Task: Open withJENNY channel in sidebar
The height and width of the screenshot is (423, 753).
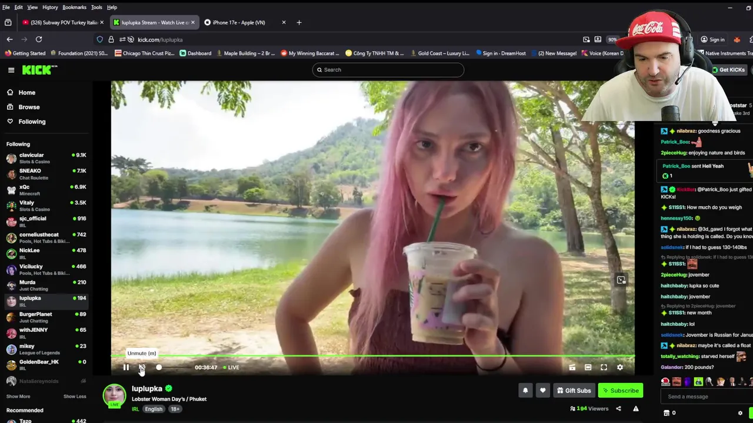Action: coord(46,333)
